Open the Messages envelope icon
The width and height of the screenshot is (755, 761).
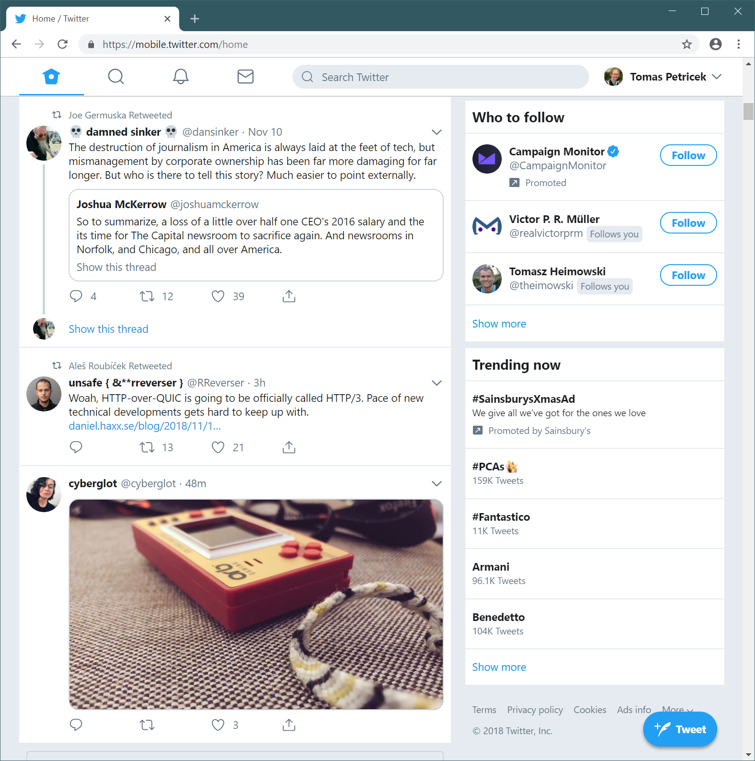(x=246, y=77)
